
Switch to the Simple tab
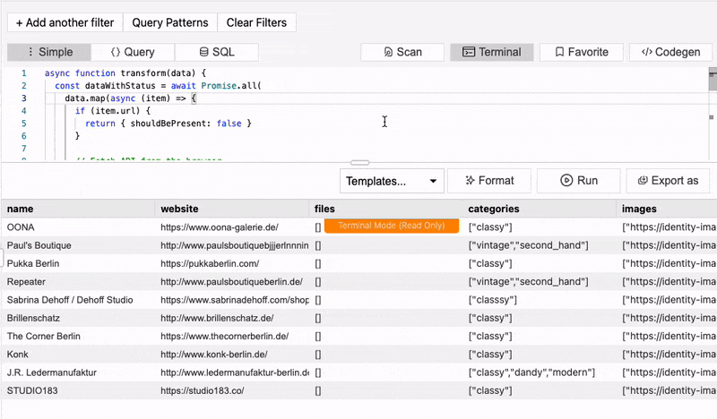[x=49, y=52]
